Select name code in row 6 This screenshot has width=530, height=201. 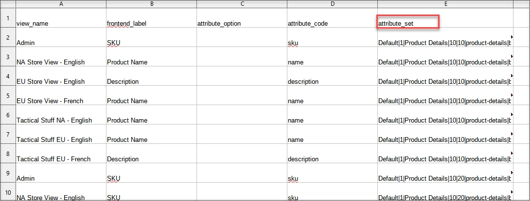coord(333,114)
